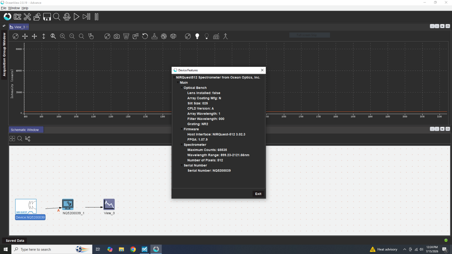
Task: Select the View_3 graph node in schematic
Action: [x=109, y=204]
